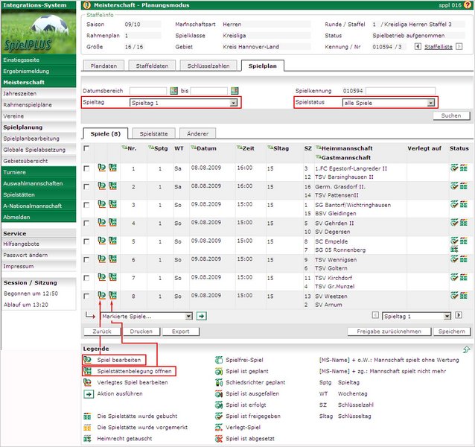Open venue allocation icon for game 3
Viewport: 475px width, 447px height.
click(112, 204)
